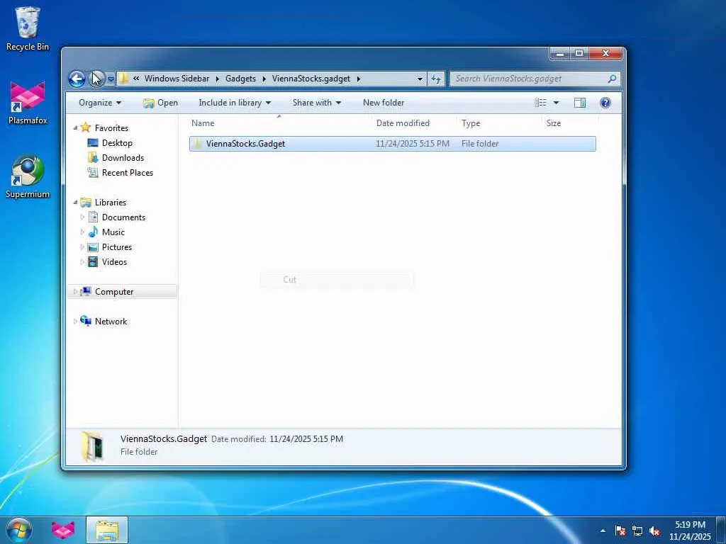Toggle the preview pane

(x=580, y=103)
